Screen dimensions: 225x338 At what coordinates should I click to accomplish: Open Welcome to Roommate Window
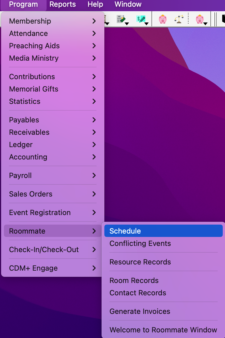point(163,330)
